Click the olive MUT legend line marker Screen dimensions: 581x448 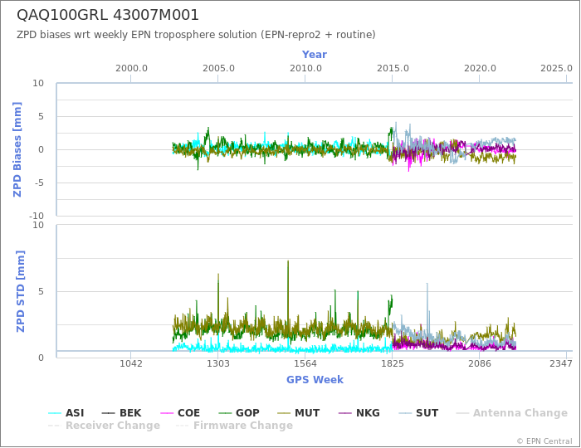point(284,413)
